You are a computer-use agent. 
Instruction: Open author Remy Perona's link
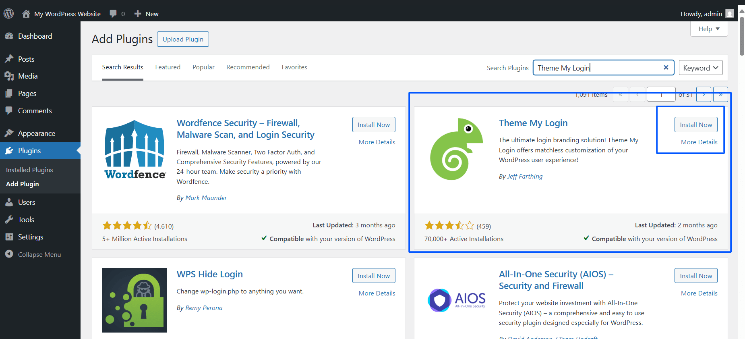pos(204,308)
